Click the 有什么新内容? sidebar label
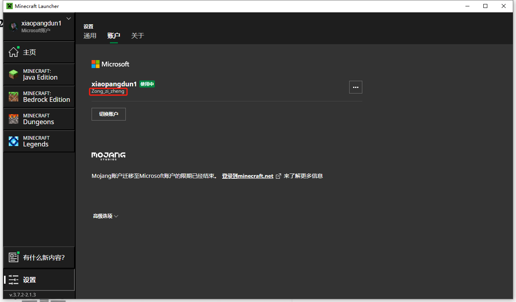 44,257
